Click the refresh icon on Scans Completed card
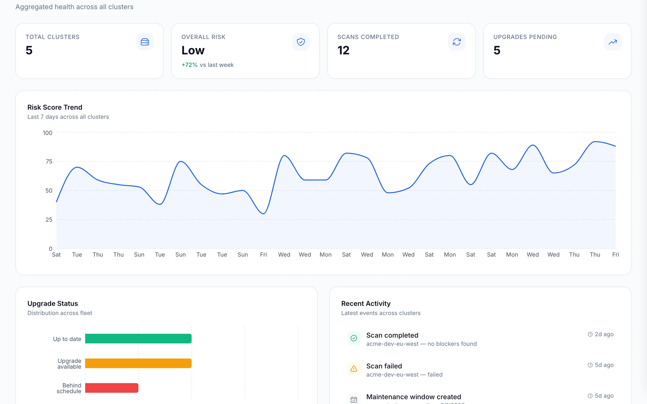The width and height of the screenshot is (647, 404). (x=457, y=42)
